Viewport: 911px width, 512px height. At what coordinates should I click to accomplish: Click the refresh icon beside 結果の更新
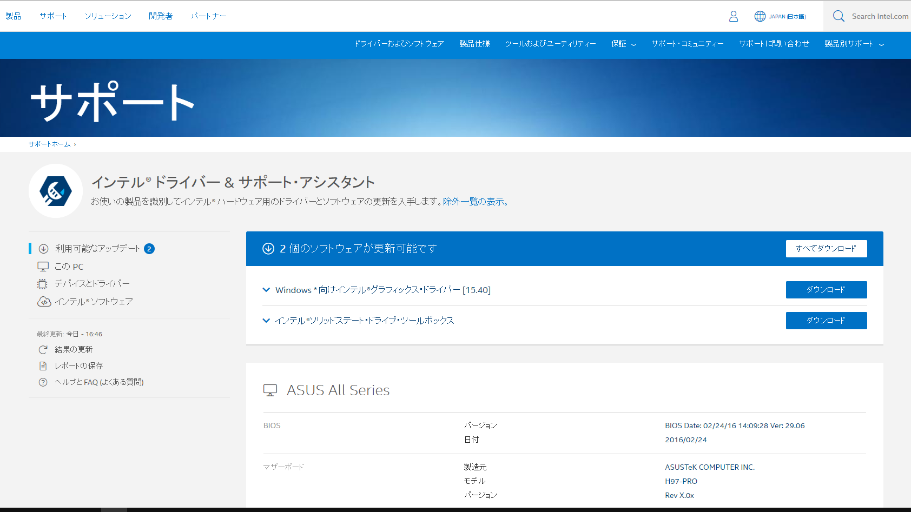click(x=43, y=350)
